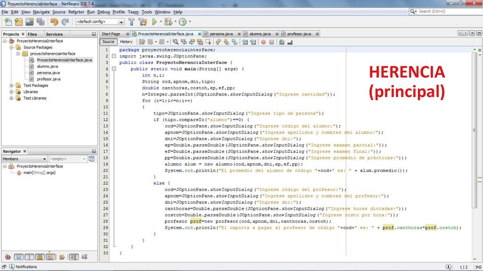This screenshot has height=271, width=483.
Task: Switch to the alumno.java tab
Action: pyautogui.click(x=260, y=34)
